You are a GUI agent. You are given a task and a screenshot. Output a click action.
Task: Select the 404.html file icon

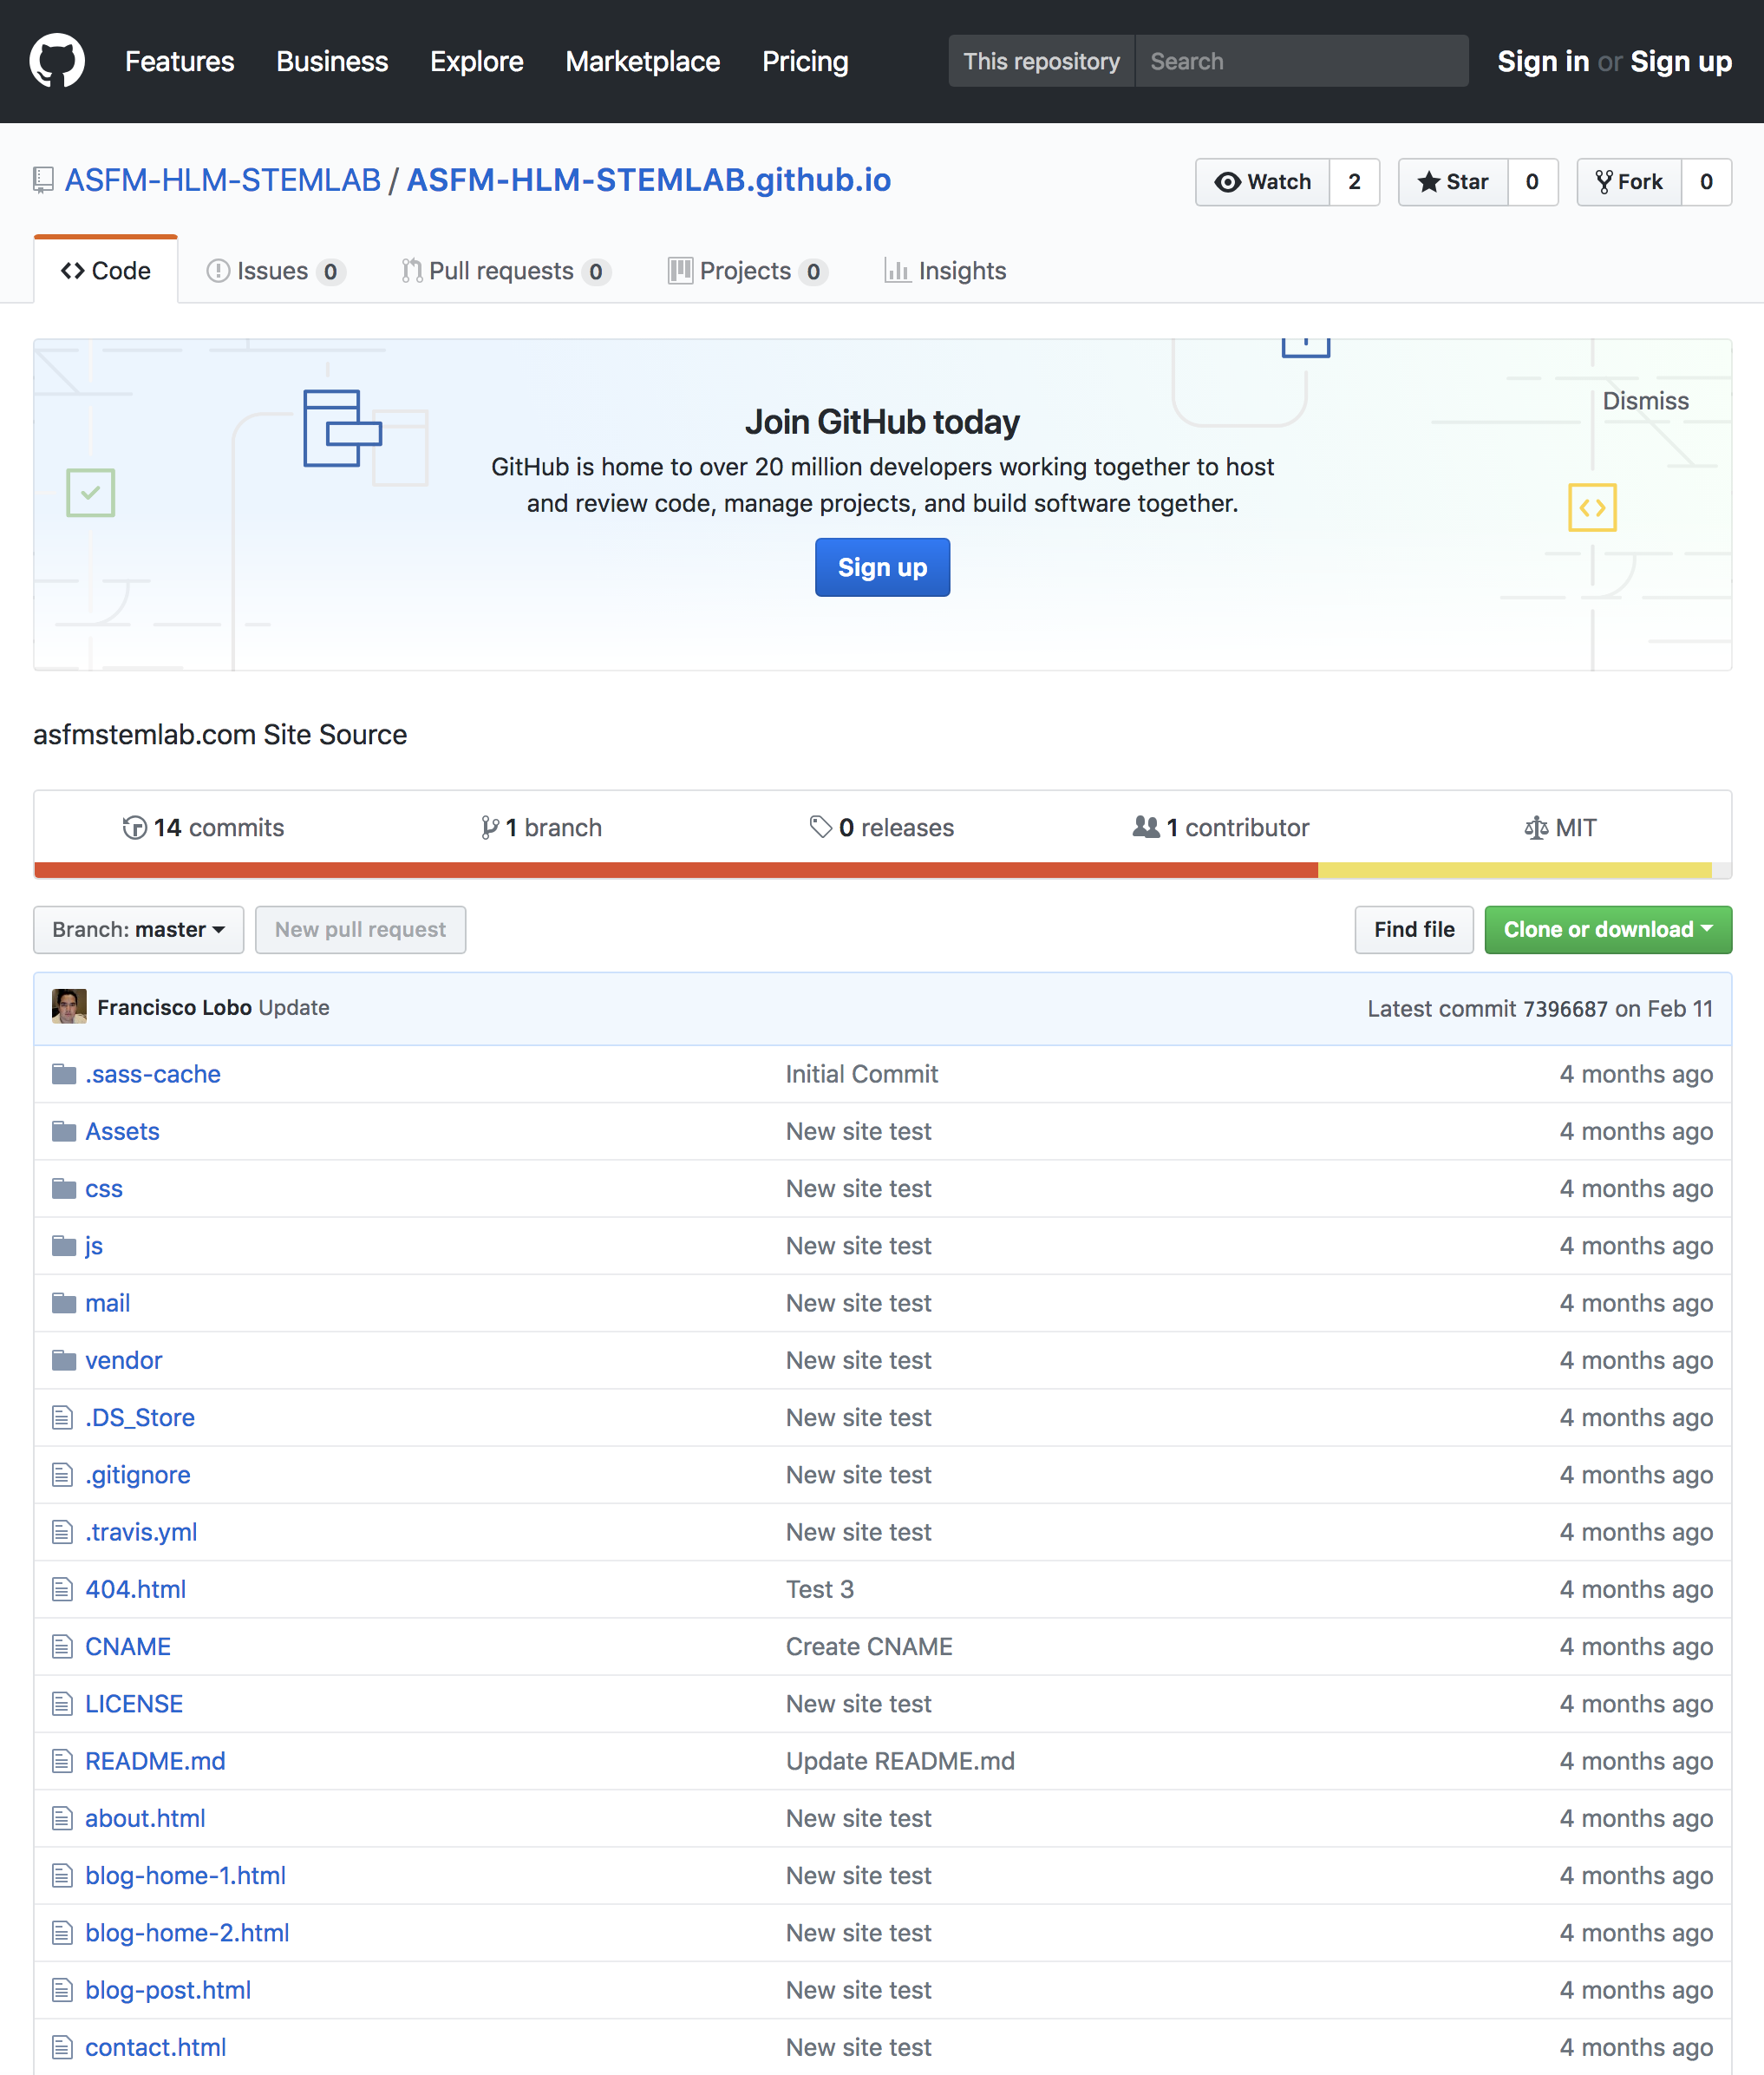coord(63,1589)
